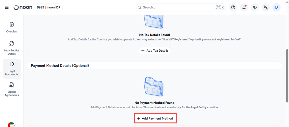Viewport: 289px width, 127px height.
Task: Click the Payment Method Details (Optional) header
Action: tap(60, 65)
